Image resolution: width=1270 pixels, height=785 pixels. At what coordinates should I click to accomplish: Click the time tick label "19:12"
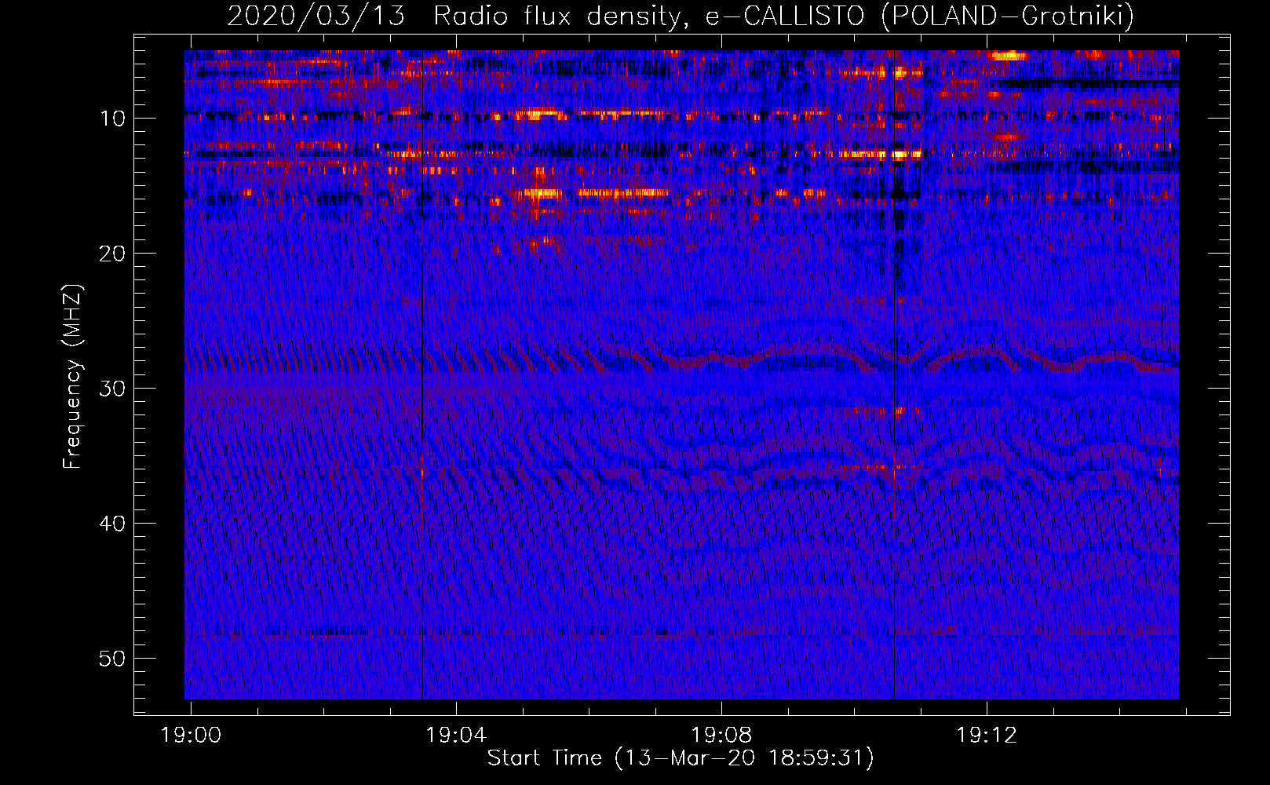(987, 736)
